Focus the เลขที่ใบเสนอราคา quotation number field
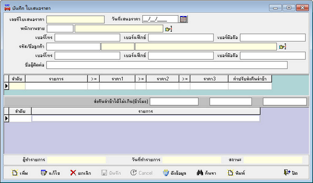The image size is (313, 183). [x=76, y=20]
